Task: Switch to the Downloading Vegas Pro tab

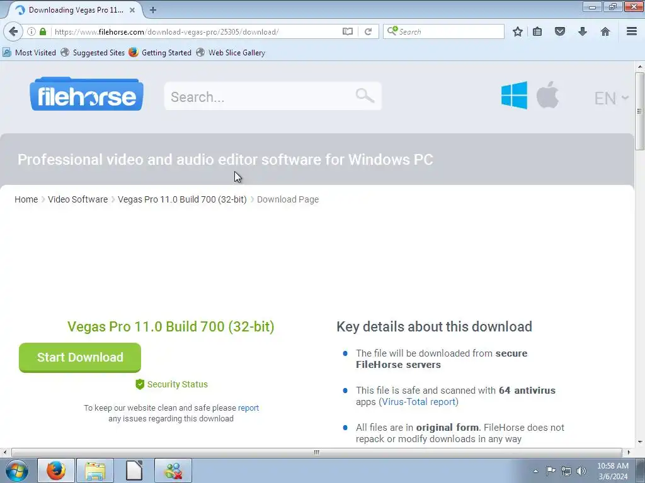Action: point(76,10)
